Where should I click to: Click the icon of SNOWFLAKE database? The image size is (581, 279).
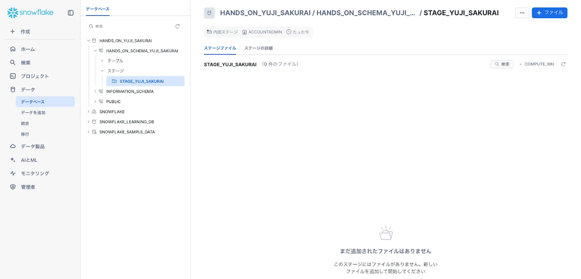94,112
